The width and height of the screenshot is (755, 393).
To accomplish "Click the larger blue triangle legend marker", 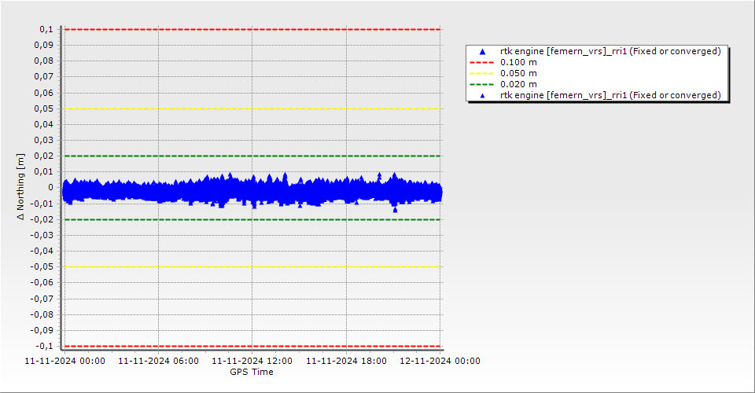I will [x=483, y=52].
